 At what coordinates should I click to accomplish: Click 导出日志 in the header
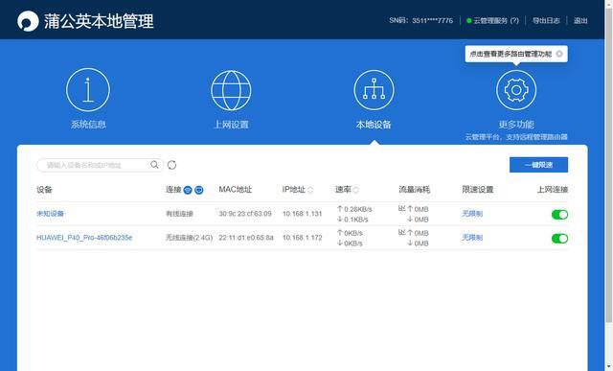[546, 20]
